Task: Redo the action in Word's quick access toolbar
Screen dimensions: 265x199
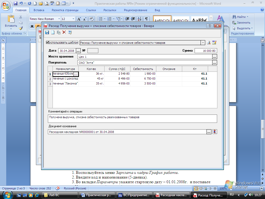Action: tap(30, 3)
